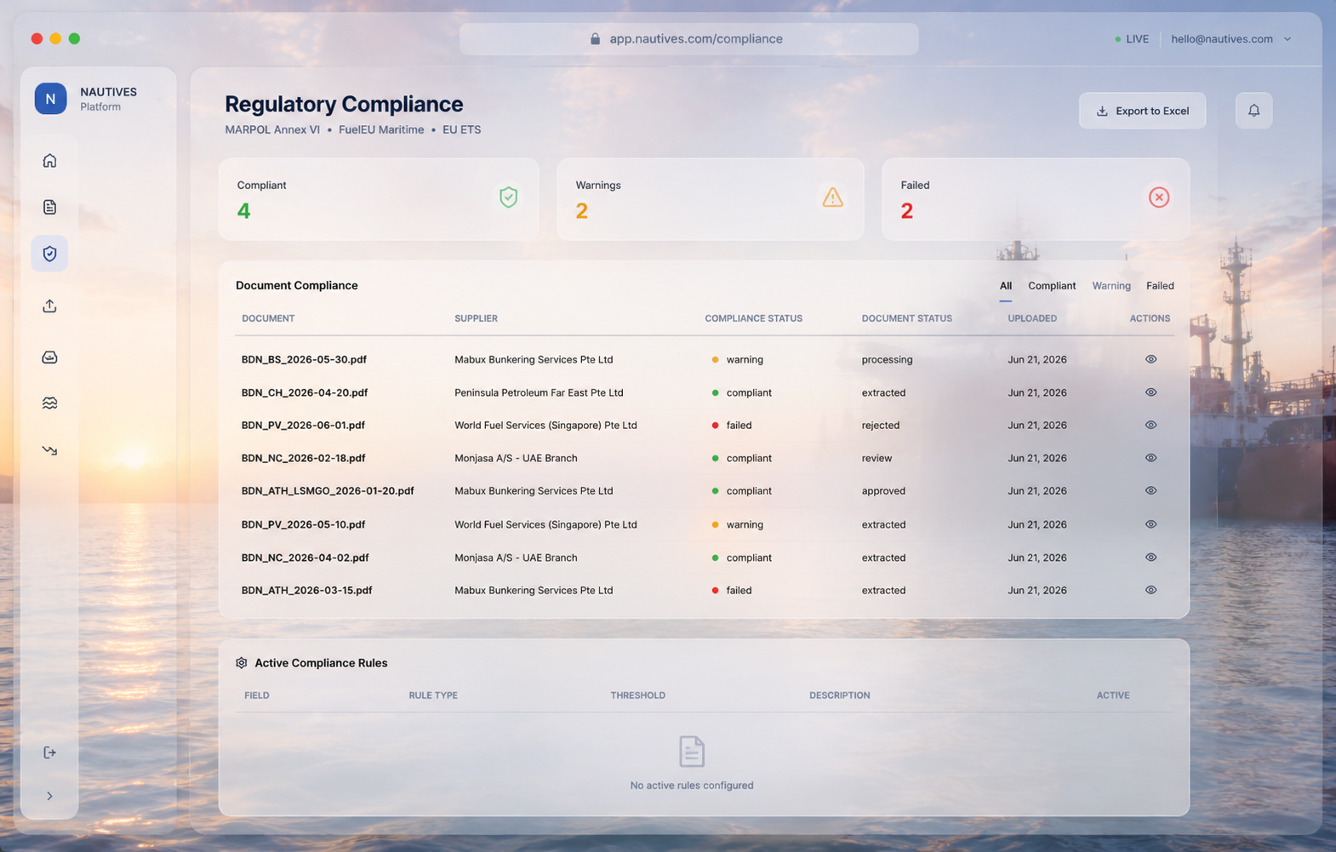The height and width of the screenshot is (852, 1336).
Task: Open the Home sidebar icon
Action: tap(49, 160)
